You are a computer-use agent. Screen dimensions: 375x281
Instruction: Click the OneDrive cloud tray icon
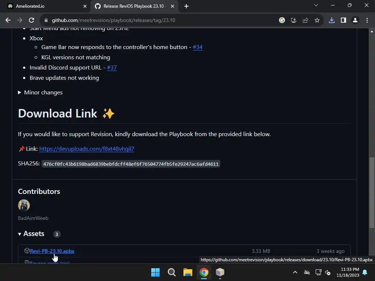pos(307,272)
